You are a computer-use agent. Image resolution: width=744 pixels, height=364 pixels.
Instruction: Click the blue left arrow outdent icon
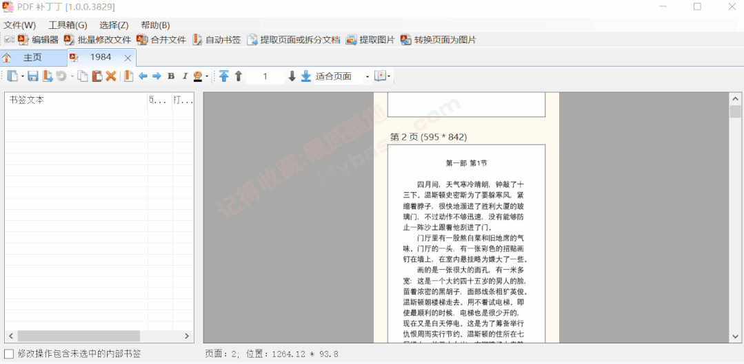pos(143,76)
